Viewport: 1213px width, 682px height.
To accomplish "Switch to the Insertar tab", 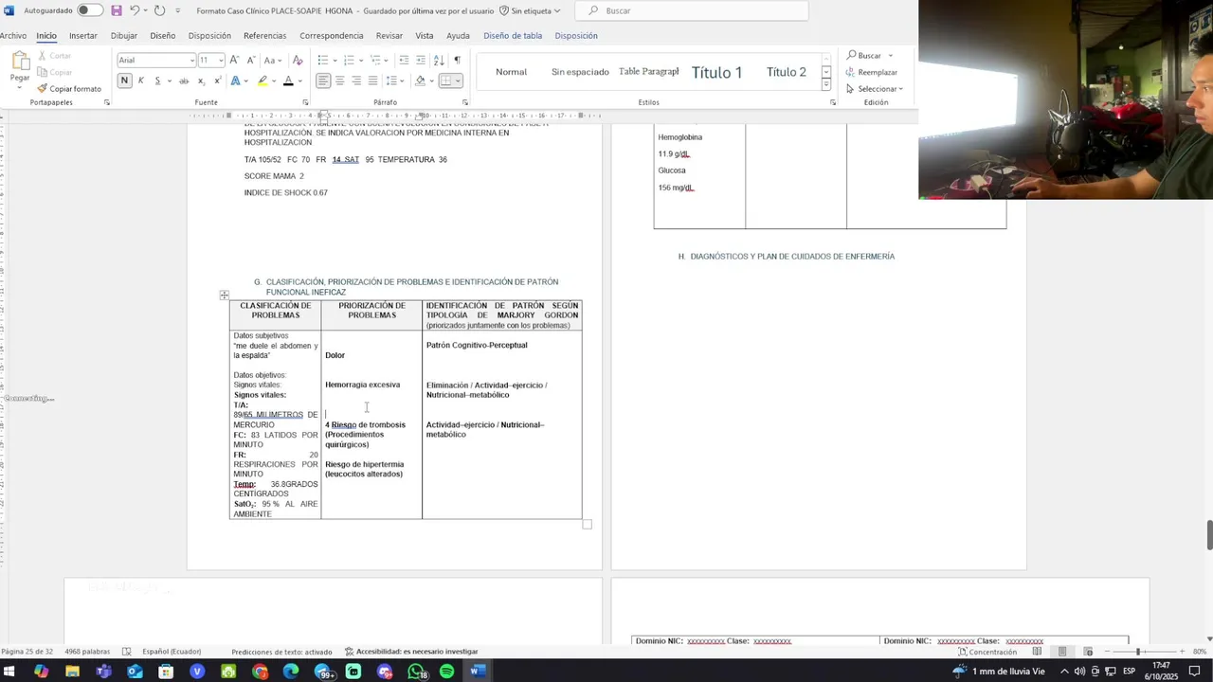I will [83, 36].
